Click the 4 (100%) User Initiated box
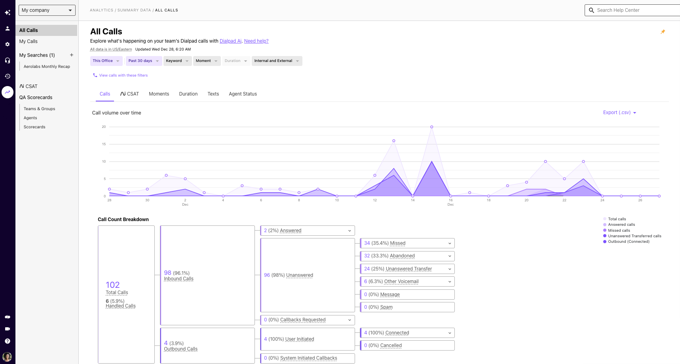The image size is (680, 364). (x=308, y=339)
